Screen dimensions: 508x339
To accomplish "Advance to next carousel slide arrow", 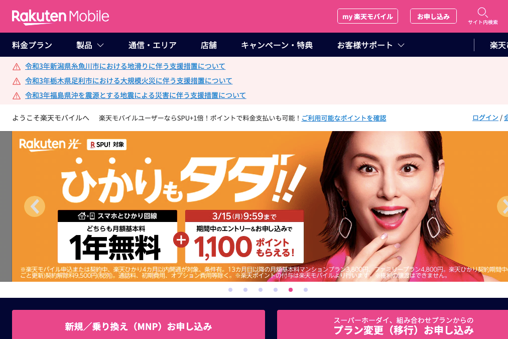I will [503, 206].
